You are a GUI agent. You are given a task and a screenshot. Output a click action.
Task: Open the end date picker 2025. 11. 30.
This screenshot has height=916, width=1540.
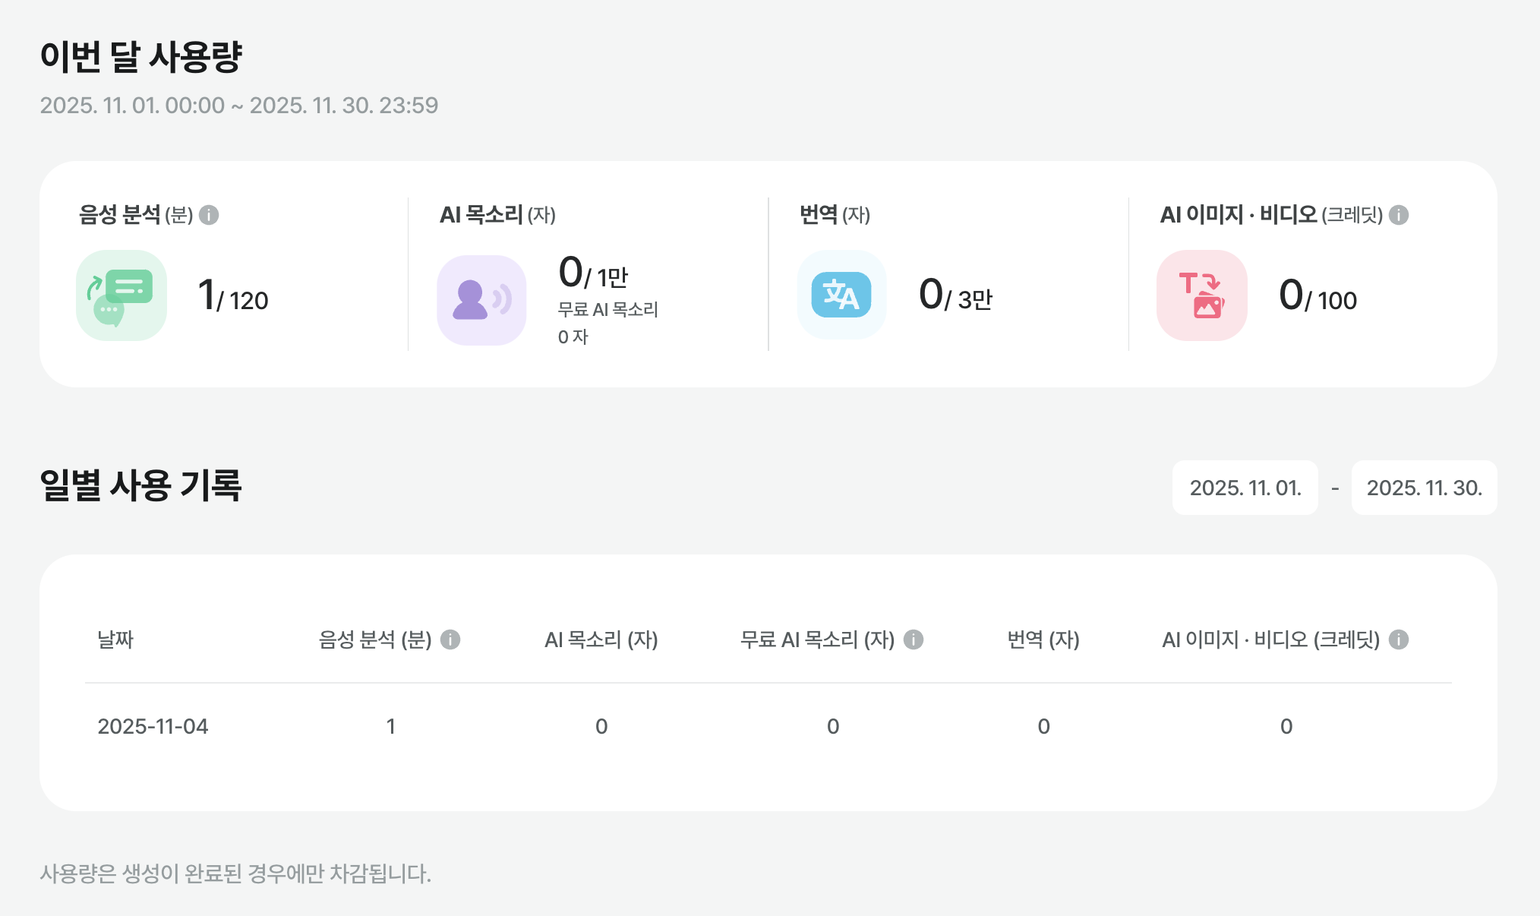[1425, 488]
